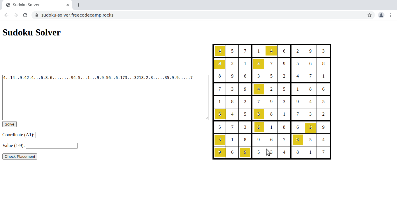This screenshot has height=222, width=397.
Task: Open a new tab with the plus button
Action: click(78, 5)
